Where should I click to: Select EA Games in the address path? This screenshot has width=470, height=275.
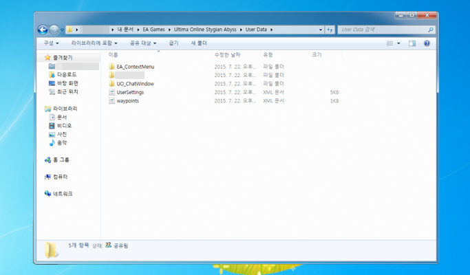pos(153,30)
